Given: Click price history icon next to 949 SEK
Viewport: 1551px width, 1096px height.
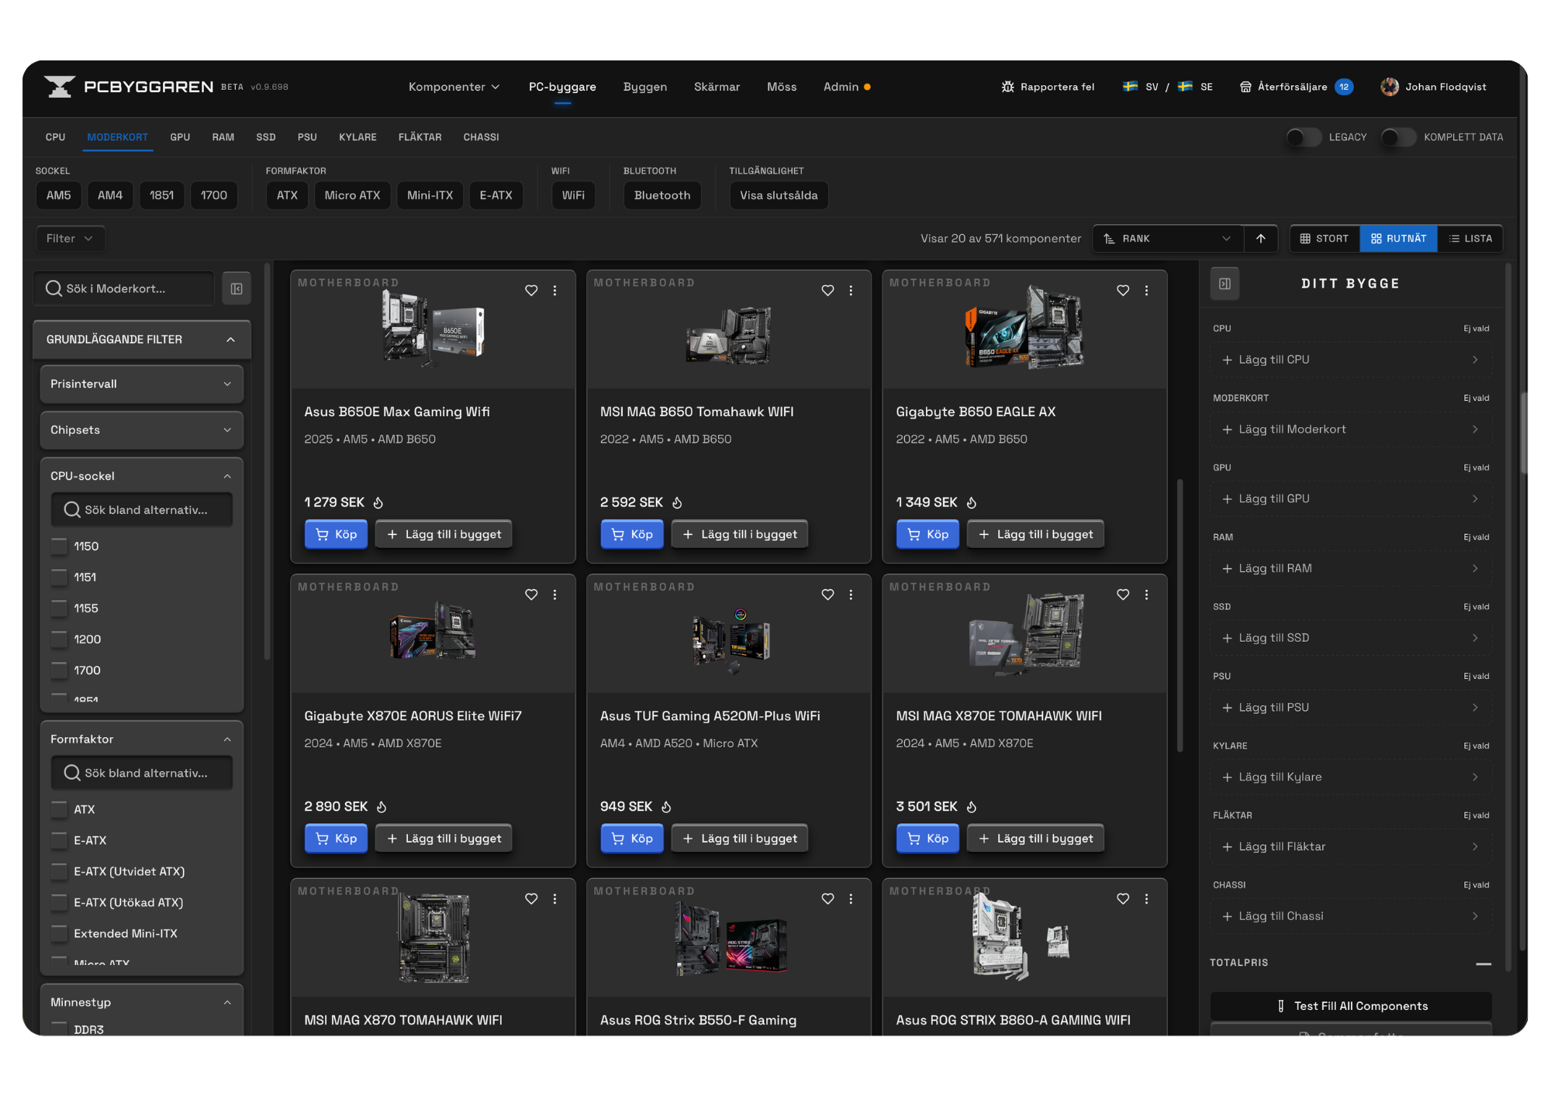Looking at the screenshot, I should pos(666,807).
